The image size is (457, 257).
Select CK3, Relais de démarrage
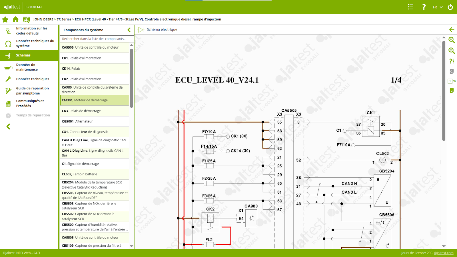[x=94, y=111]
